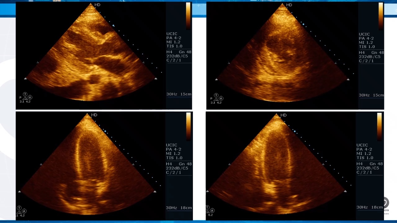The height and width of the screenshot is (223, 397).
Task: Click the color scale bar in top-right panel
Action: (x=381, y=16)
